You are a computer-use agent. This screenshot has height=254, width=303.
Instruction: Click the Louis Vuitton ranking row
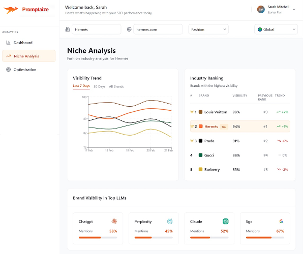[240, 112]
